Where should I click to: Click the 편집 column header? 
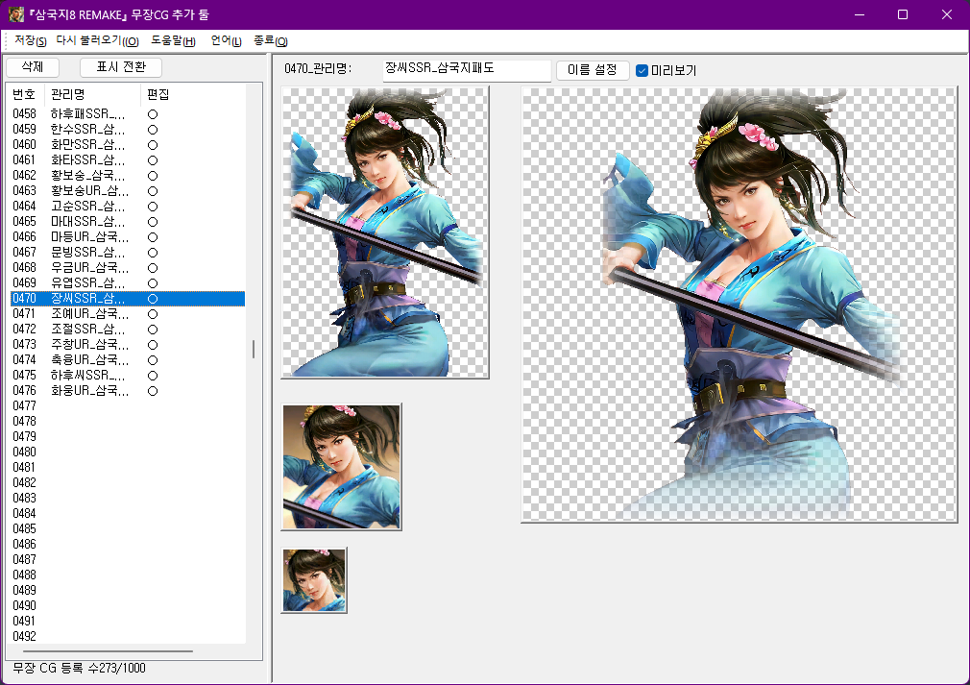point(158,95)
